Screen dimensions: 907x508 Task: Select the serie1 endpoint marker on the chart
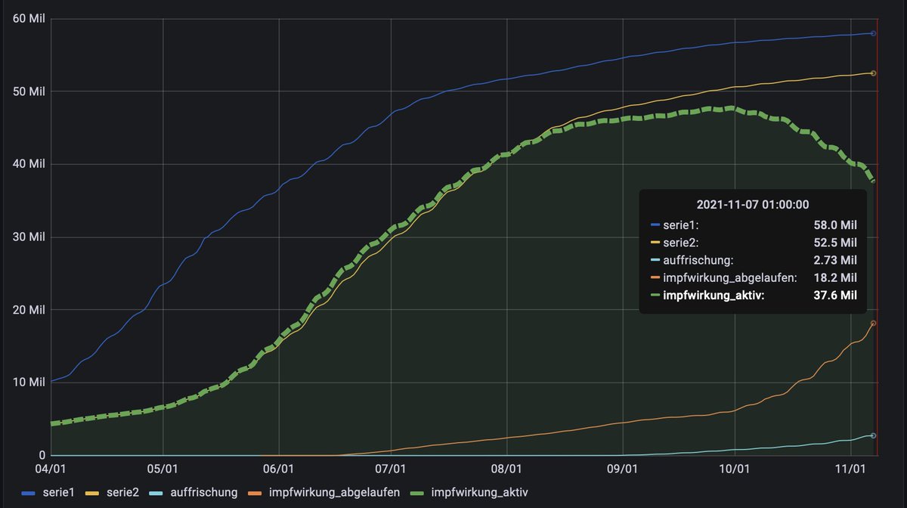pos(874,33)
